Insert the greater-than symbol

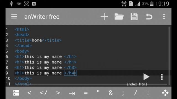click(58, 93)
